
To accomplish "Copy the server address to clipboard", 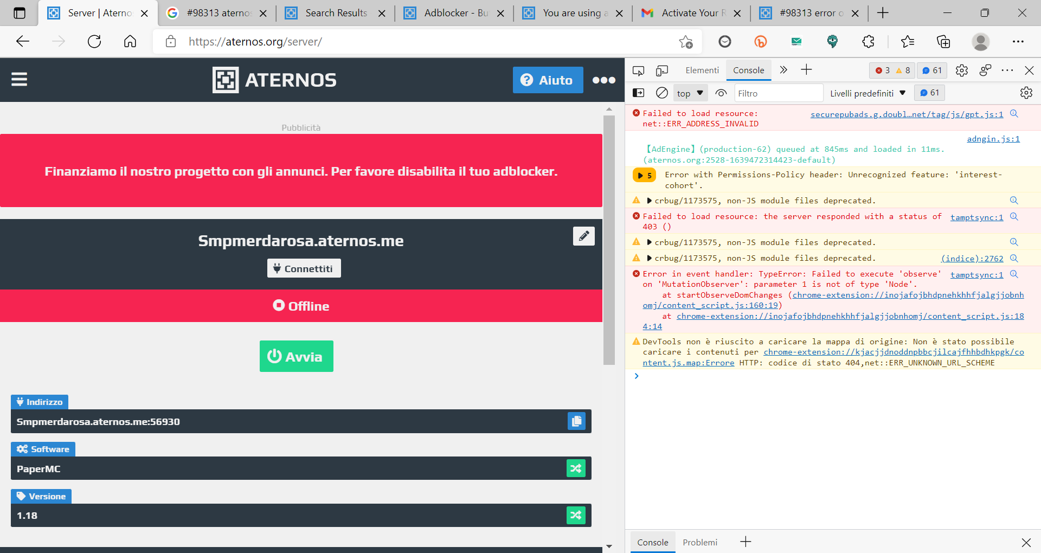I will point(576,421).
